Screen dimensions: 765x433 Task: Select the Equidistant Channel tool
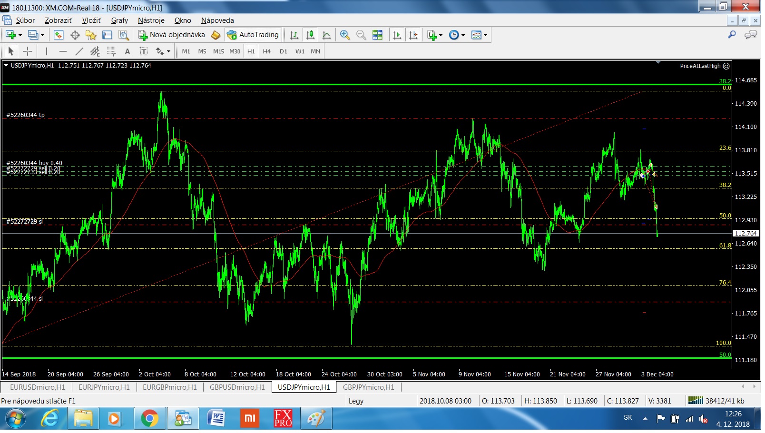point(95,51)
